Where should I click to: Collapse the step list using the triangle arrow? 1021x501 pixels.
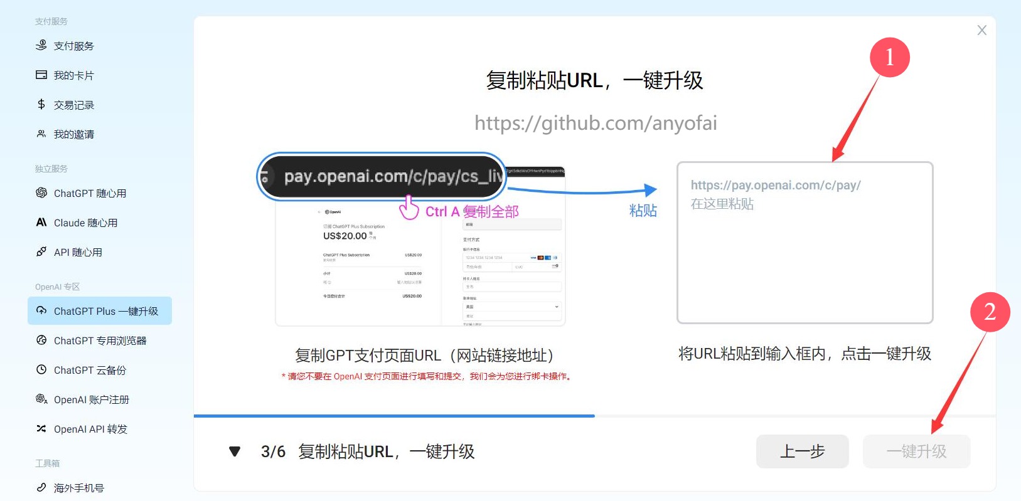point(235,451)
